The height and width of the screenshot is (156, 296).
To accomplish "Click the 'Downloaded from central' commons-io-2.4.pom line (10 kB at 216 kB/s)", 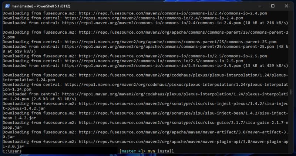I will tap(145, 23).
